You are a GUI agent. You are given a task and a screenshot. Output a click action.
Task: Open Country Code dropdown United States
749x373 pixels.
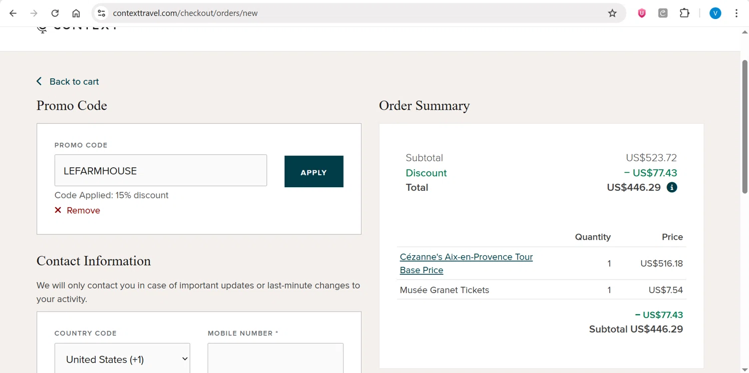(122, 359)
